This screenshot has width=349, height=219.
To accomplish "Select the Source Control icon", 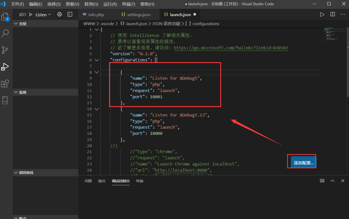I will [x=5, y=50].
